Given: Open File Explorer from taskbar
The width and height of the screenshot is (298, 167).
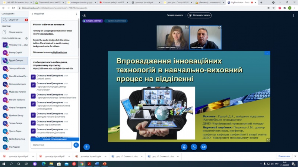Looking at the screenshot, I should click(x=51, y=164).
